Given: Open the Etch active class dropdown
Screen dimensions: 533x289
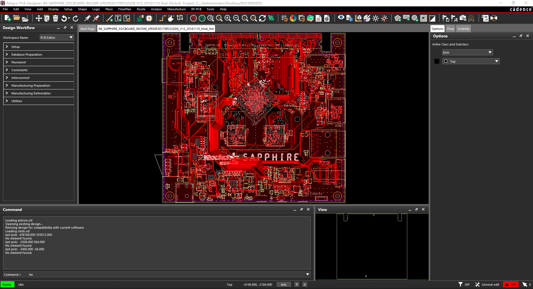Looking at the screenshot, I should point(467,52).
